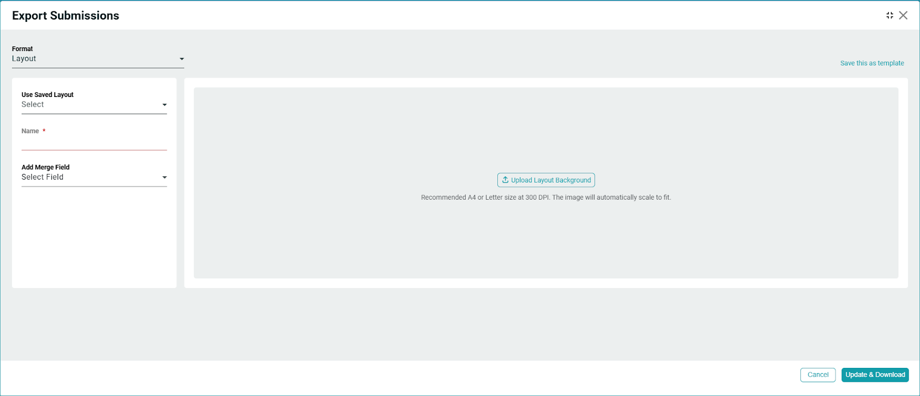The image size is (920, 396).
Task: Collapse the dialog with the exit-fullscreen icon
Action: 890,15
